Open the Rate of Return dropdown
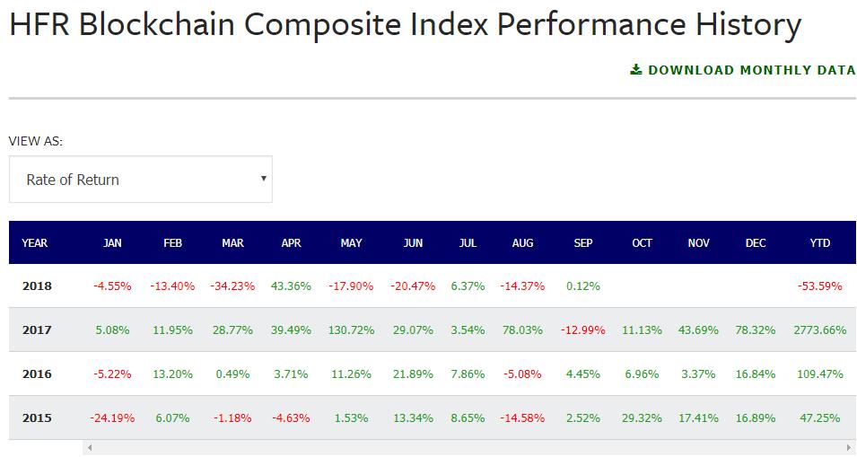Screen dimensions: 857x457 pyautogui.click(x=140, y=180)
